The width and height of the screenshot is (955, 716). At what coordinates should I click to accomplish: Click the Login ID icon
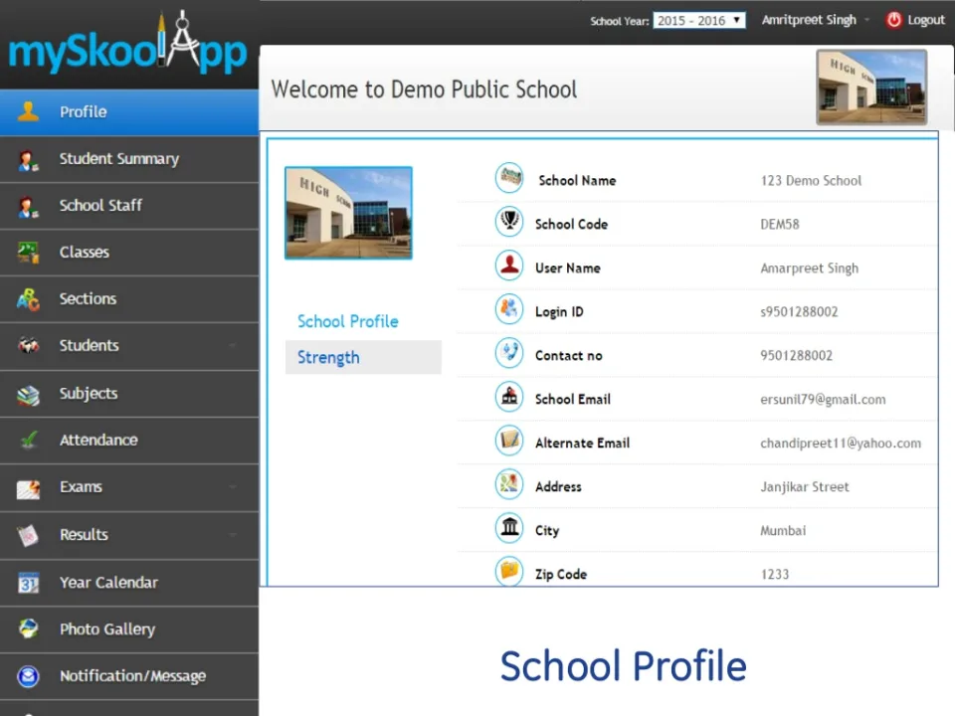pos(509,309)
